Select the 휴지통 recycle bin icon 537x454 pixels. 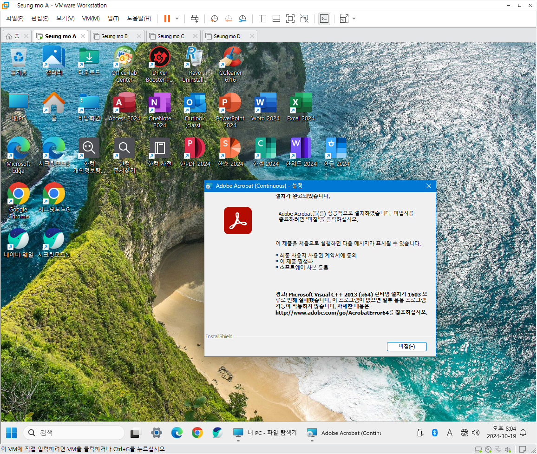click(19, 61)
